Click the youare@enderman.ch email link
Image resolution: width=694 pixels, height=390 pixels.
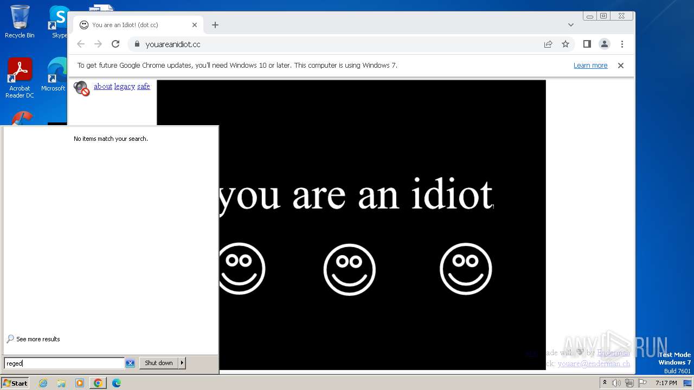pos(594,363)
